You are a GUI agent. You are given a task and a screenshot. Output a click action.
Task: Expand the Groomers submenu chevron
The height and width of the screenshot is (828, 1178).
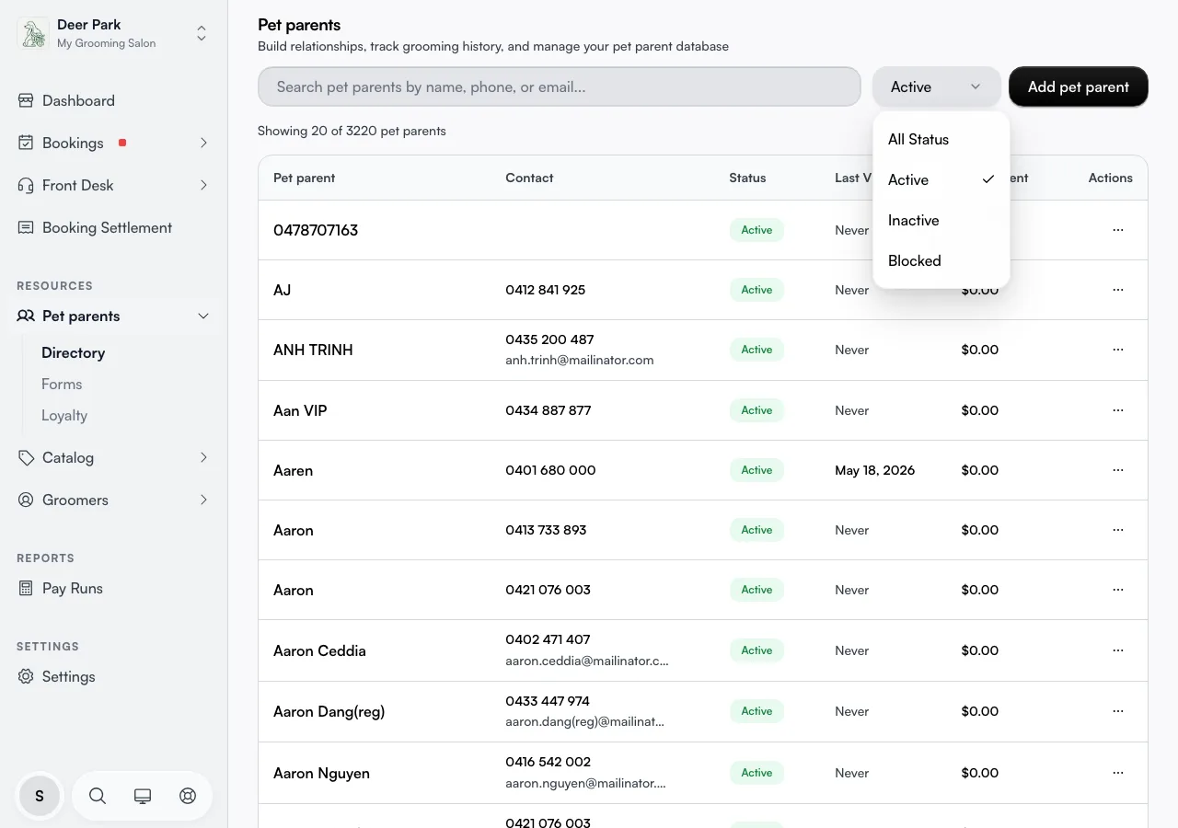pyautogui.click(x=203, y=500)
